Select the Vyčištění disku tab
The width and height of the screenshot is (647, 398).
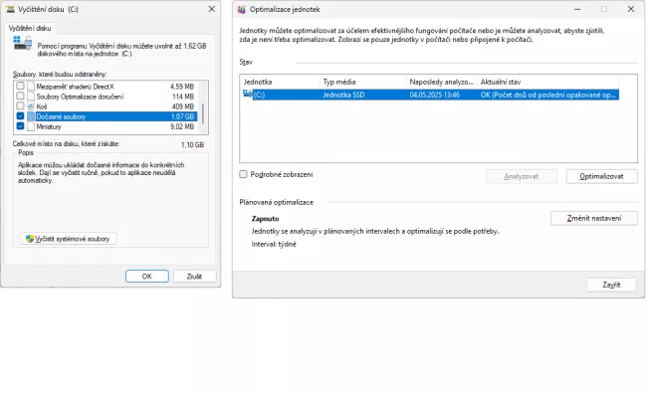(29, 26)
